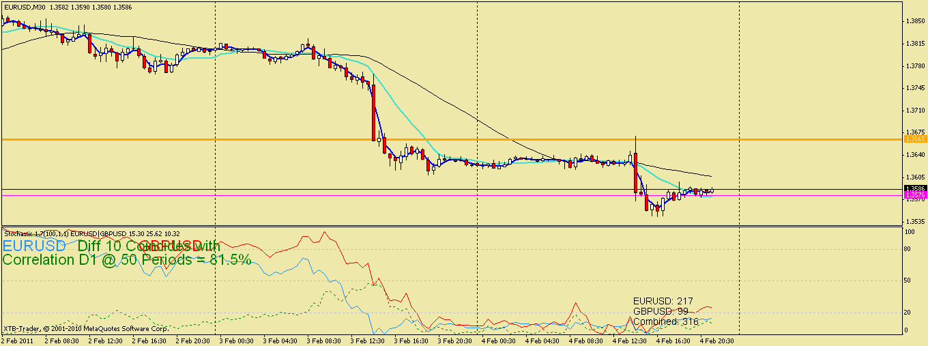928x346 pixels.
Task: Click the blue EURUSD label in indicator window
Action: tap(34, 245)
